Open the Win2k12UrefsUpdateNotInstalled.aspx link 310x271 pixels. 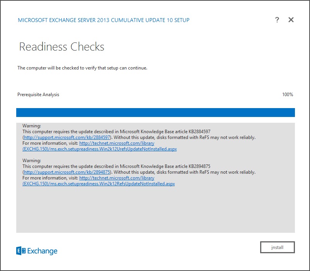point(99,149)
